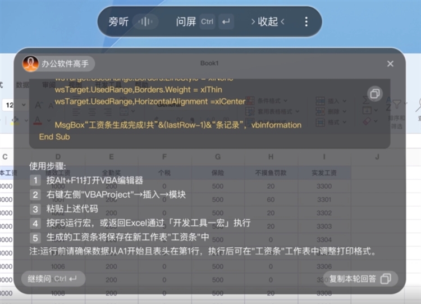Expand the 套用表格格式 dropdown
Viewport: 421px width, 304px height.
274,111
